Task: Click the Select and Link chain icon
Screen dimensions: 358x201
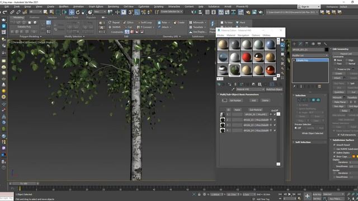Action: [12, 12]
